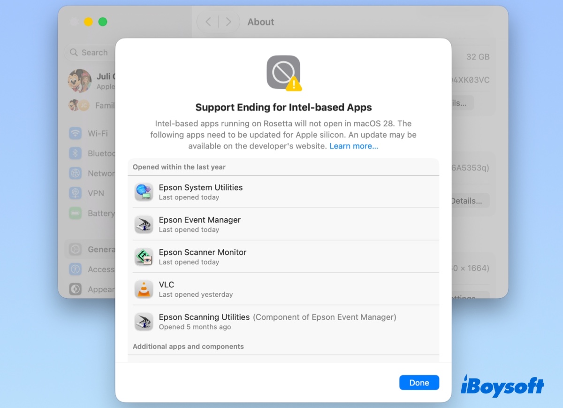Click the Epson System Utilities app icon
This screenshot has height=408, width=563.
click(x=144, y=192)
